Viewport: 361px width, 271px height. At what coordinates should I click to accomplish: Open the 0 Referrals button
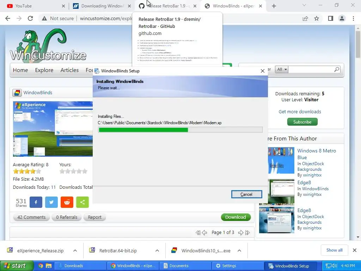pos(67,217)
